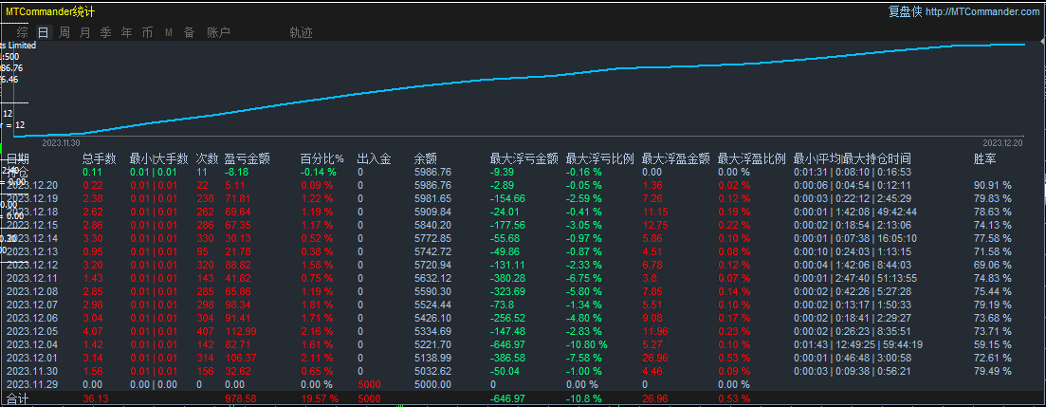Open the 备 tab

point(189,32)
